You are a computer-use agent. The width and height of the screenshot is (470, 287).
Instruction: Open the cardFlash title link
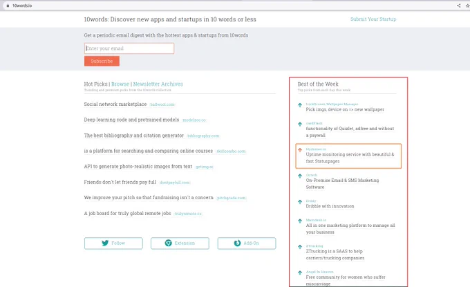[314, 123]
